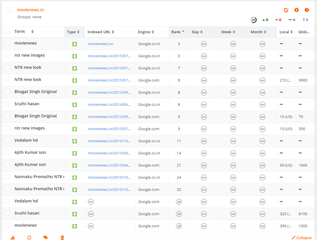Viewport: 317px width, 240px height.
Task: Sort the table by the Engine column
Action: point(146,32)
